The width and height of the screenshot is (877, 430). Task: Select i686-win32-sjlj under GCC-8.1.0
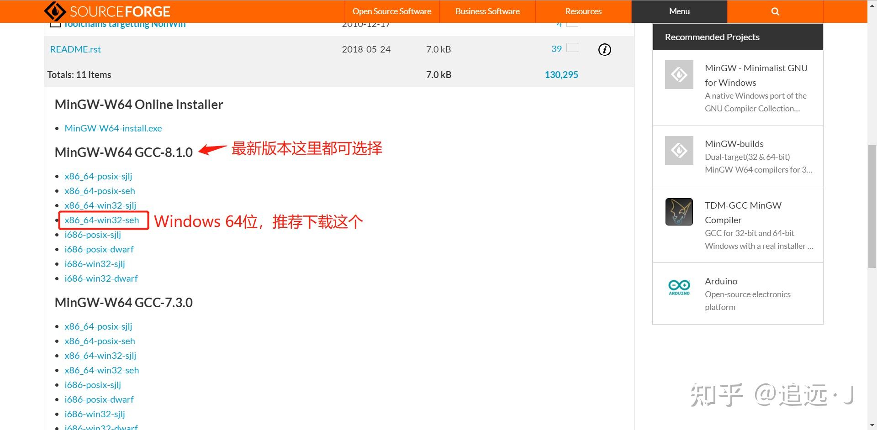95,264
